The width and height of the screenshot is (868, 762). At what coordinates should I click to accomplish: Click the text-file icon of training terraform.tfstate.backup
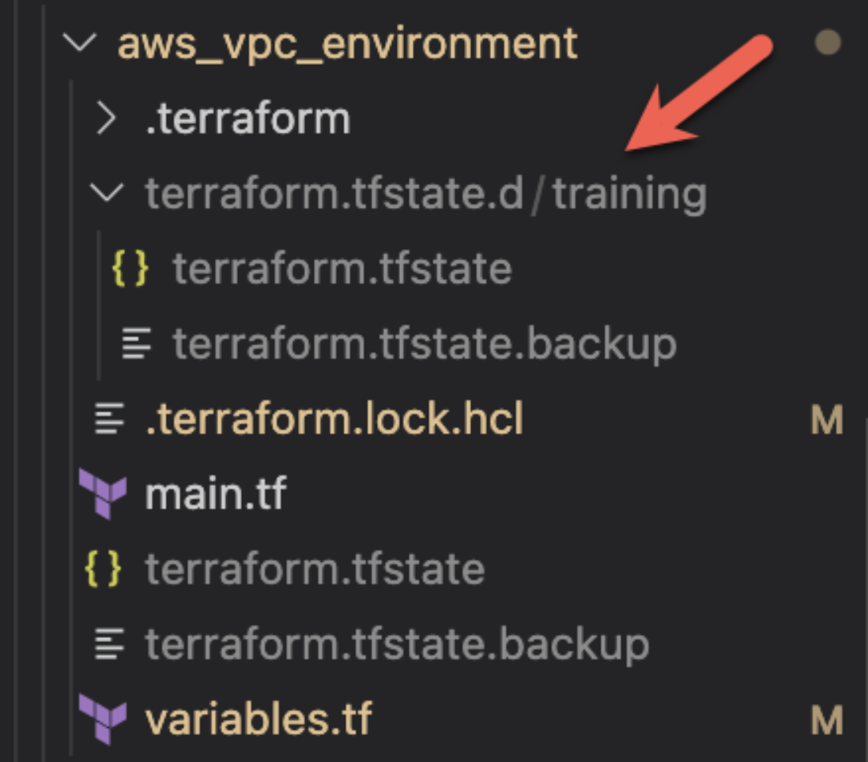click(136, 343)
